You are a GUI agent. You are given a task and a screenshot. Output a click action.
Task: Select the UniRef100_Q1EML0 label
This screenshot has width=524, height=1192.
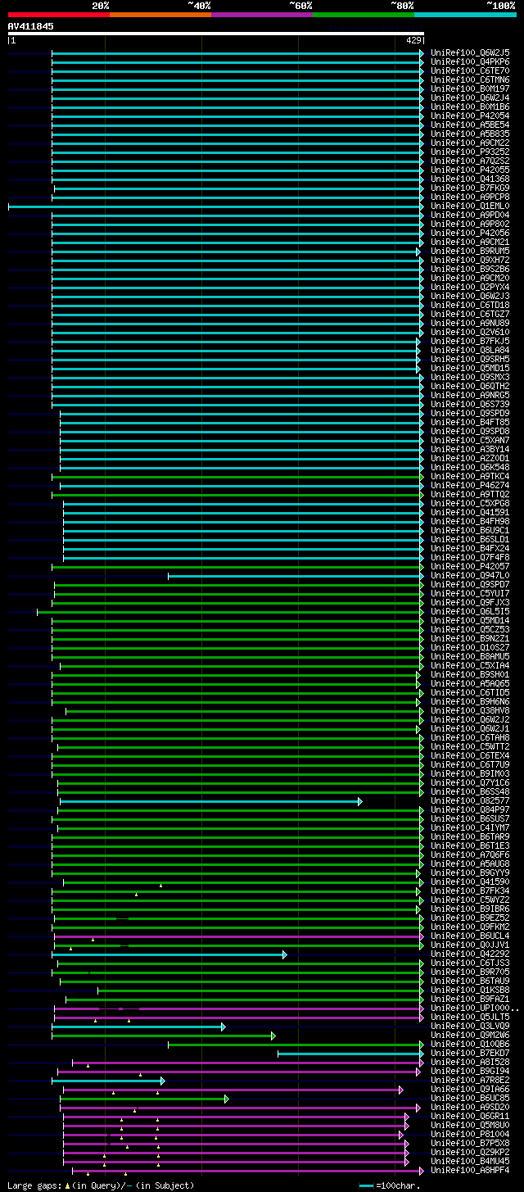click(x=470, y=206)
